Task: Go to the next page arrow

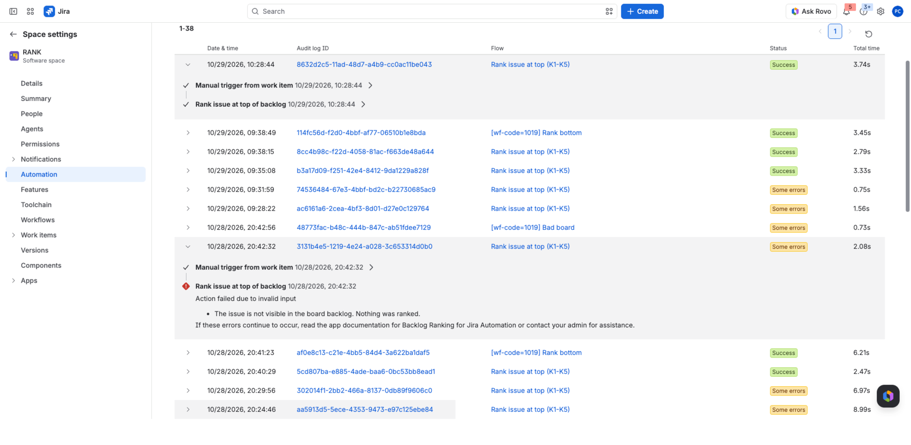Action: coord(850,32)
